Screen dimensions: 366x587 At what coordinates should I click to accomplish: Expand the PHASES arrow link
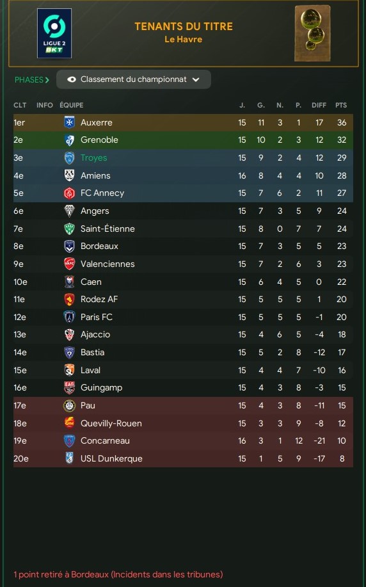click(x=32, y=80)
